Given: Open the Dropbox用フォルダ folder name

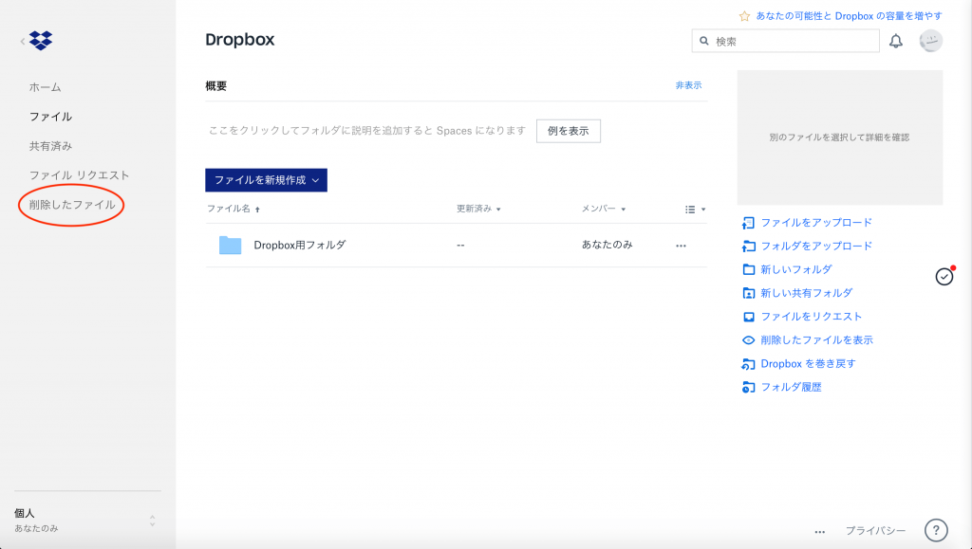Looking at the screenshot, I should (x=299, y=245).
